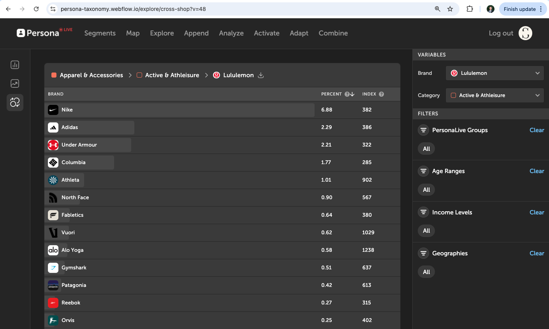
Task: Click the Nike brand logo
Action: [x=53, y=110]
